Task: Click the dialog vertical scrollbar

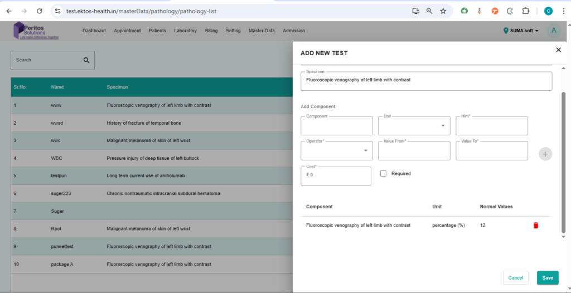Action: tap(563, 162)
